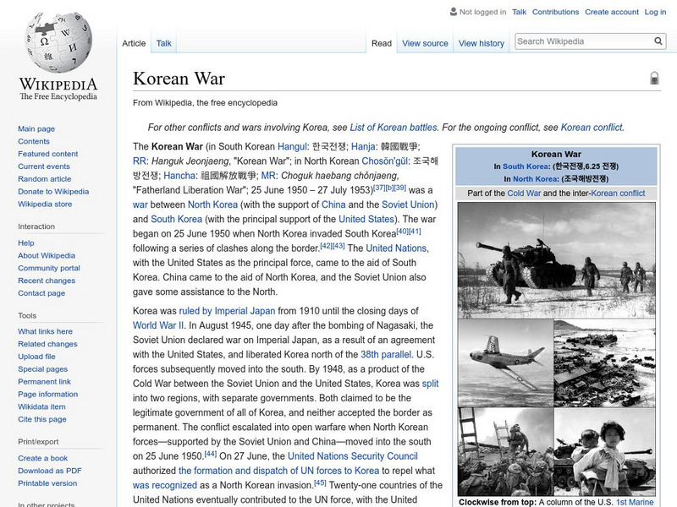Viewport: 677px width, 507px height.
Task: Focus the Search Wikipedia input field
Action: point(581,41)
